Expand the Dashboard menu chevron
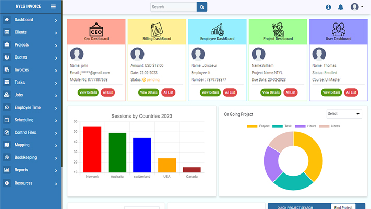371x209 pixels. (56, 20)
